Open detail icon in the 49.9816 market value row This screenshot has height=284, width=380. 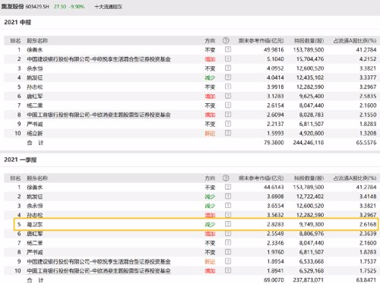click(x=228, y=49)
